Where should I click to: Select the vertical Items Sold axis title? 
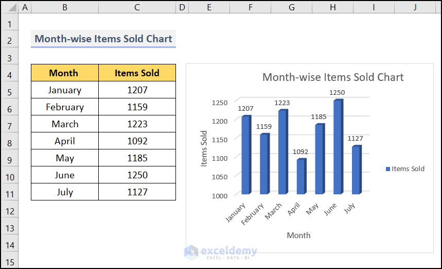204,149
